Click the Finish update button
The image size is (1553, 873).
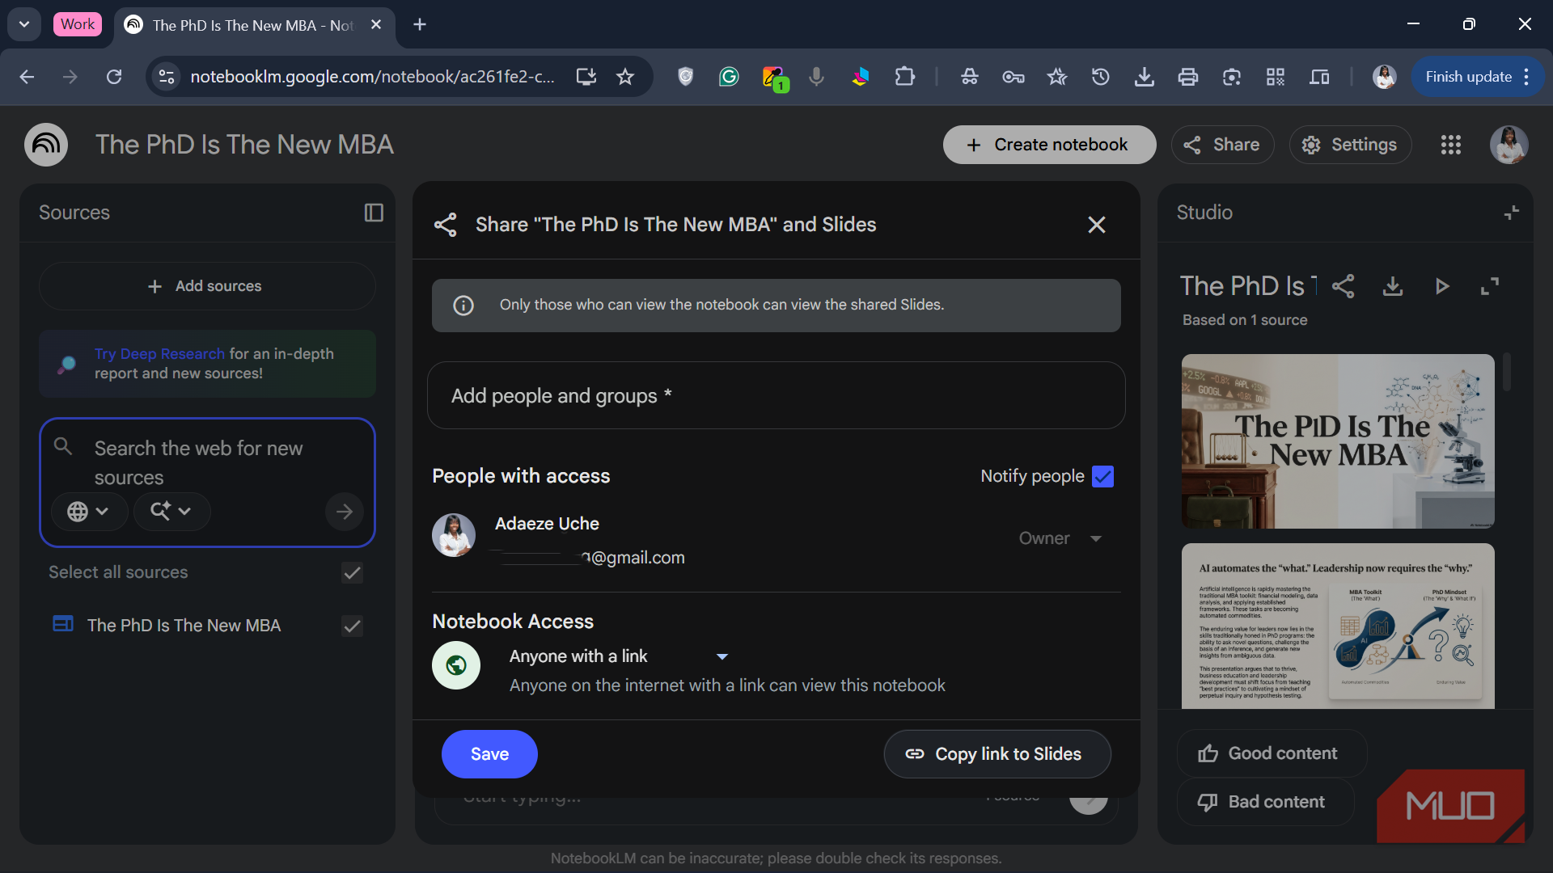point(1468,77)
